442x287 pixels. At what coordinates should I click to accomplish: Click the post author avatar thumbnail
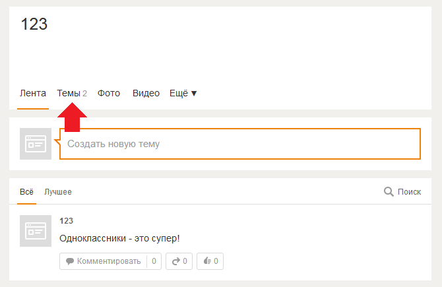[x=36, y=231]
